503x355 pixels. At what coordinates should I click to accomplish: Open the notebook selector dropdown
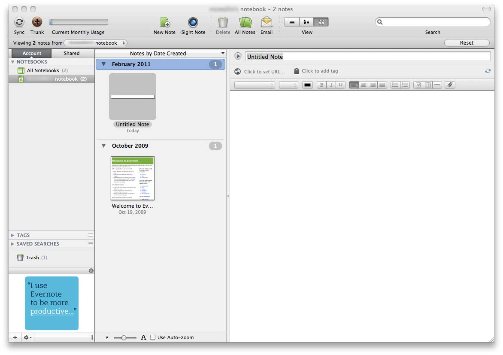click(96, 43)
